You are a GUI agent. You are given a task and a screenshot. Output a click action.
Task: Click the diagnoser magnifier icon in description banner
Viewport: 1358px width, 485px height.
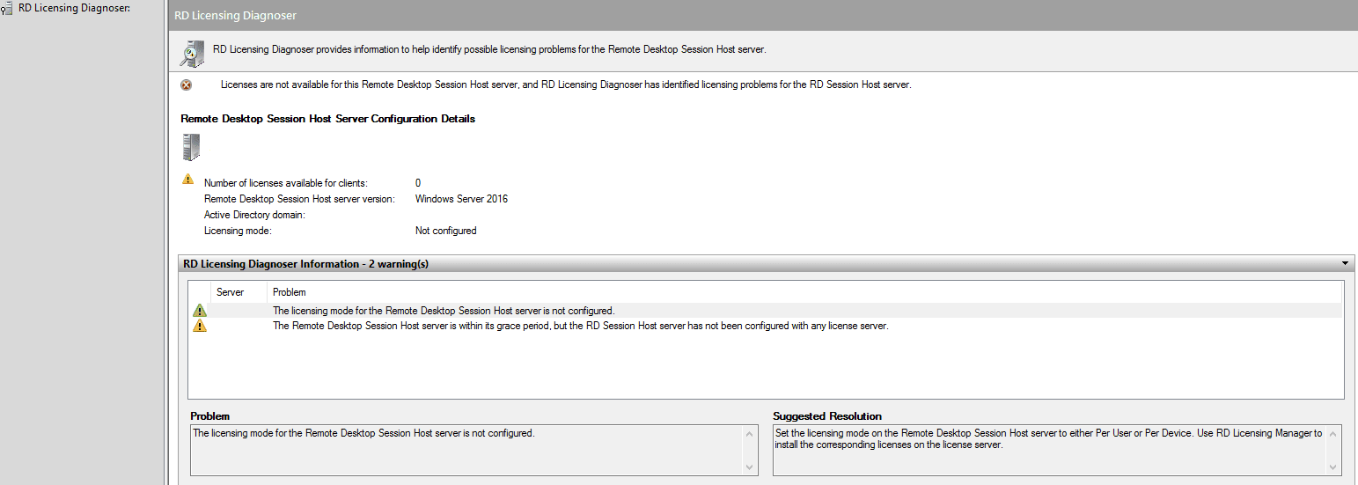(x=192, y=54)
